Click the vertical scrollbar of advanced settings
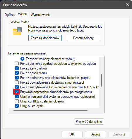The height and width of the screenshot is (139, 132). tap(102, 80)
